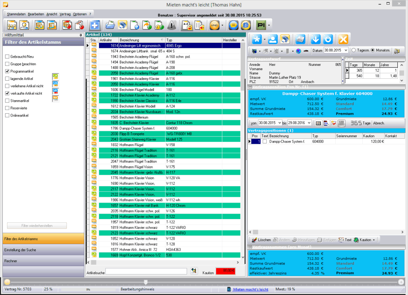This screenshot has width=408, height=295.
Task: Click the globe icon beside Datum field
Action: pos(298,51)
